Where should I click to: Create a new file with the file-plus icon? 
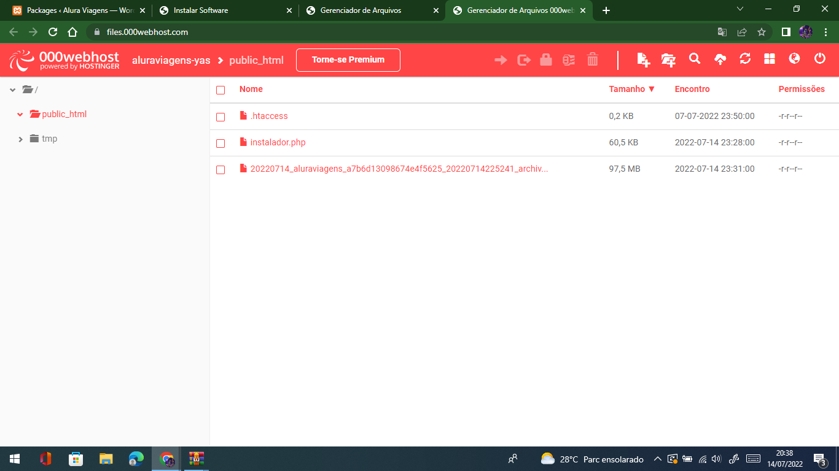[643, 59]
